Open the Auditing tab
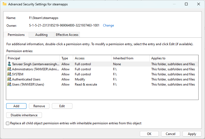Viewport: 205px width, 139px height. [41, 35]
